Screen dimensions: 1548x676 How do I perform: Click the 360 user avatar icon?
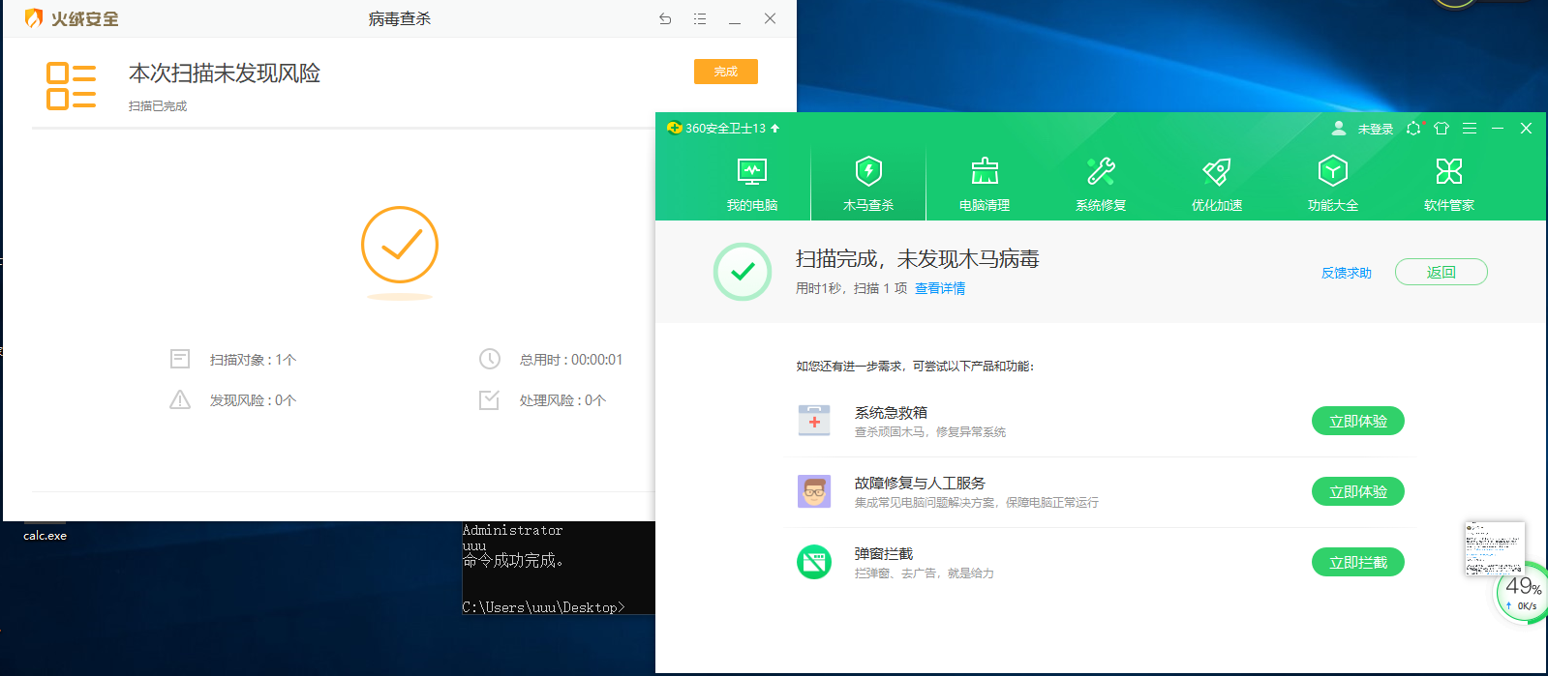pos(1339,128)
